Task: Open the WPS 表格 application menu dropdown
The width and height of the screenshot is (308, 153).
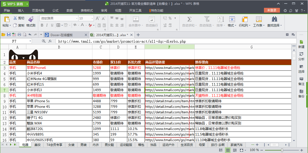Action: [27, 4]
